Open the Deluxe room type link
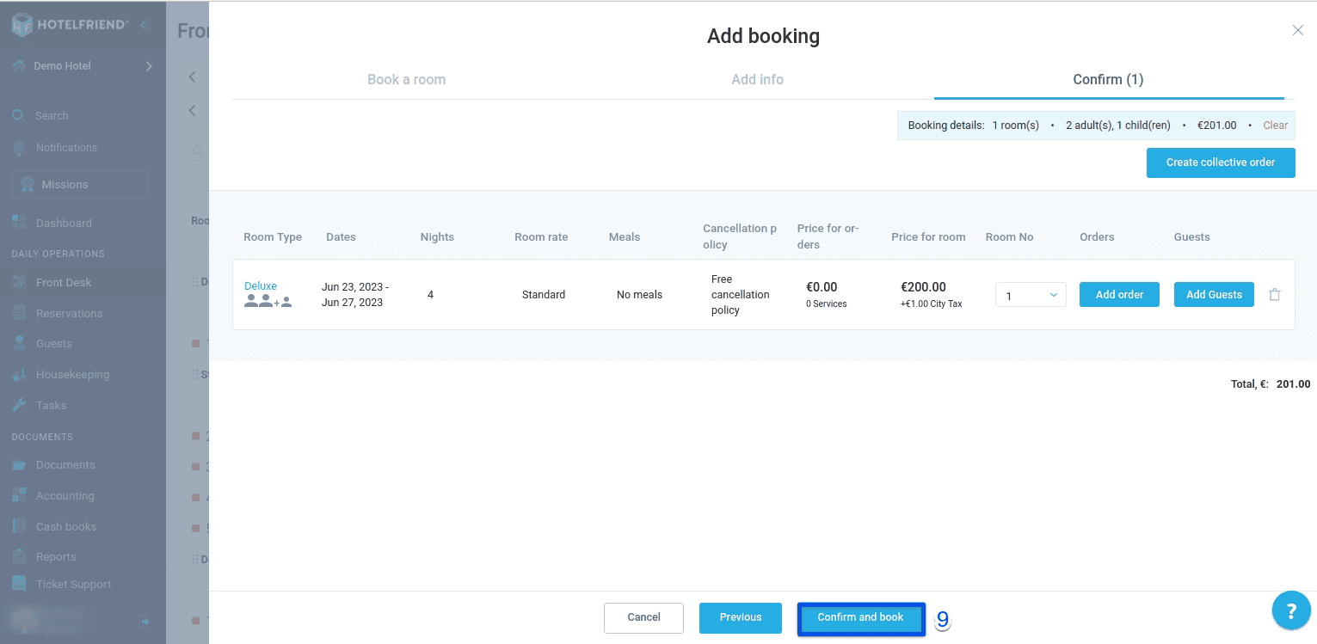 (260, 285)
